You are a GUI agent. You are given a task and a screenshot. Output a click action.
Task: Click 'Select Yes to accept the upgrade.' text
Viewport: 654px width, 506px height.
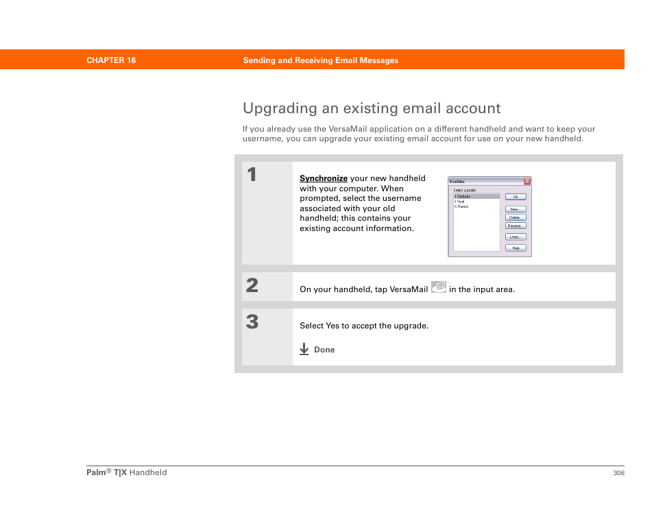(364, 326)
